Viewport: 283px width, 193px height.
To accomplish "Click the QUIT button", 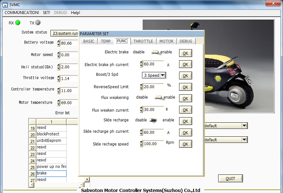I will pos(230,178).
